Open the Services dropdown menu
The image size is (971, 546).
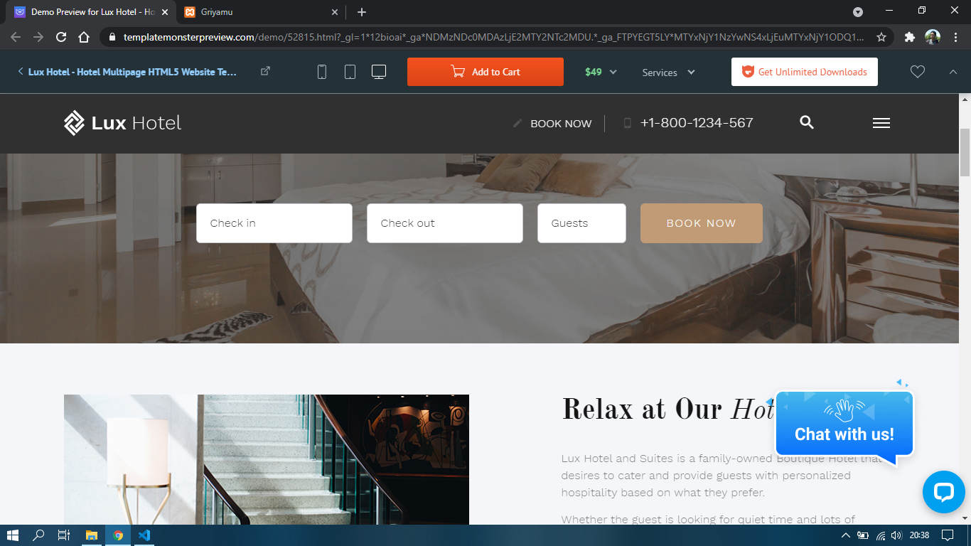(668, 73)
